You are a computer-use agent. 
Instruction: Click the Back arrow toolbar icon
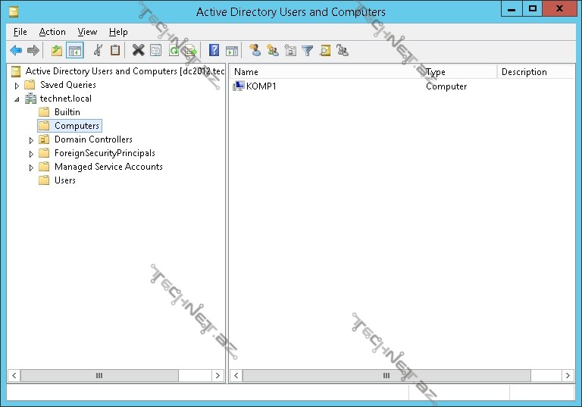coord(15,51)
